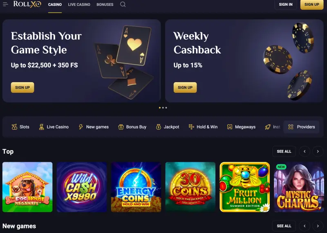The height and width of the screenshot is (233, 327).
Task: Choose the Jackpot money bag icon
Action: [159, 127]
